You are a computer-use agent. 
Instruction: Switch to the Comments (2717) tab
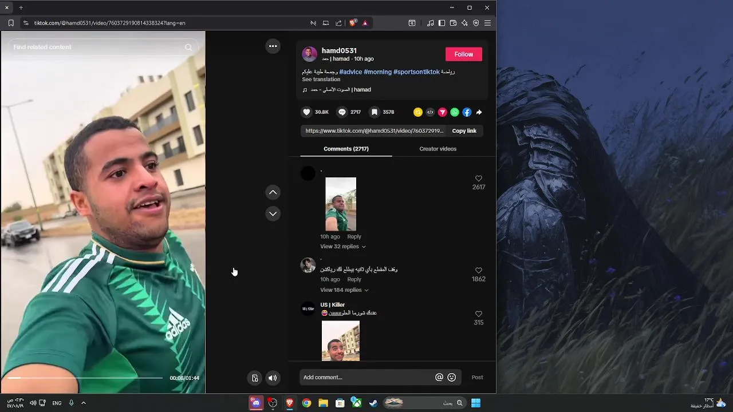(346, 149)
